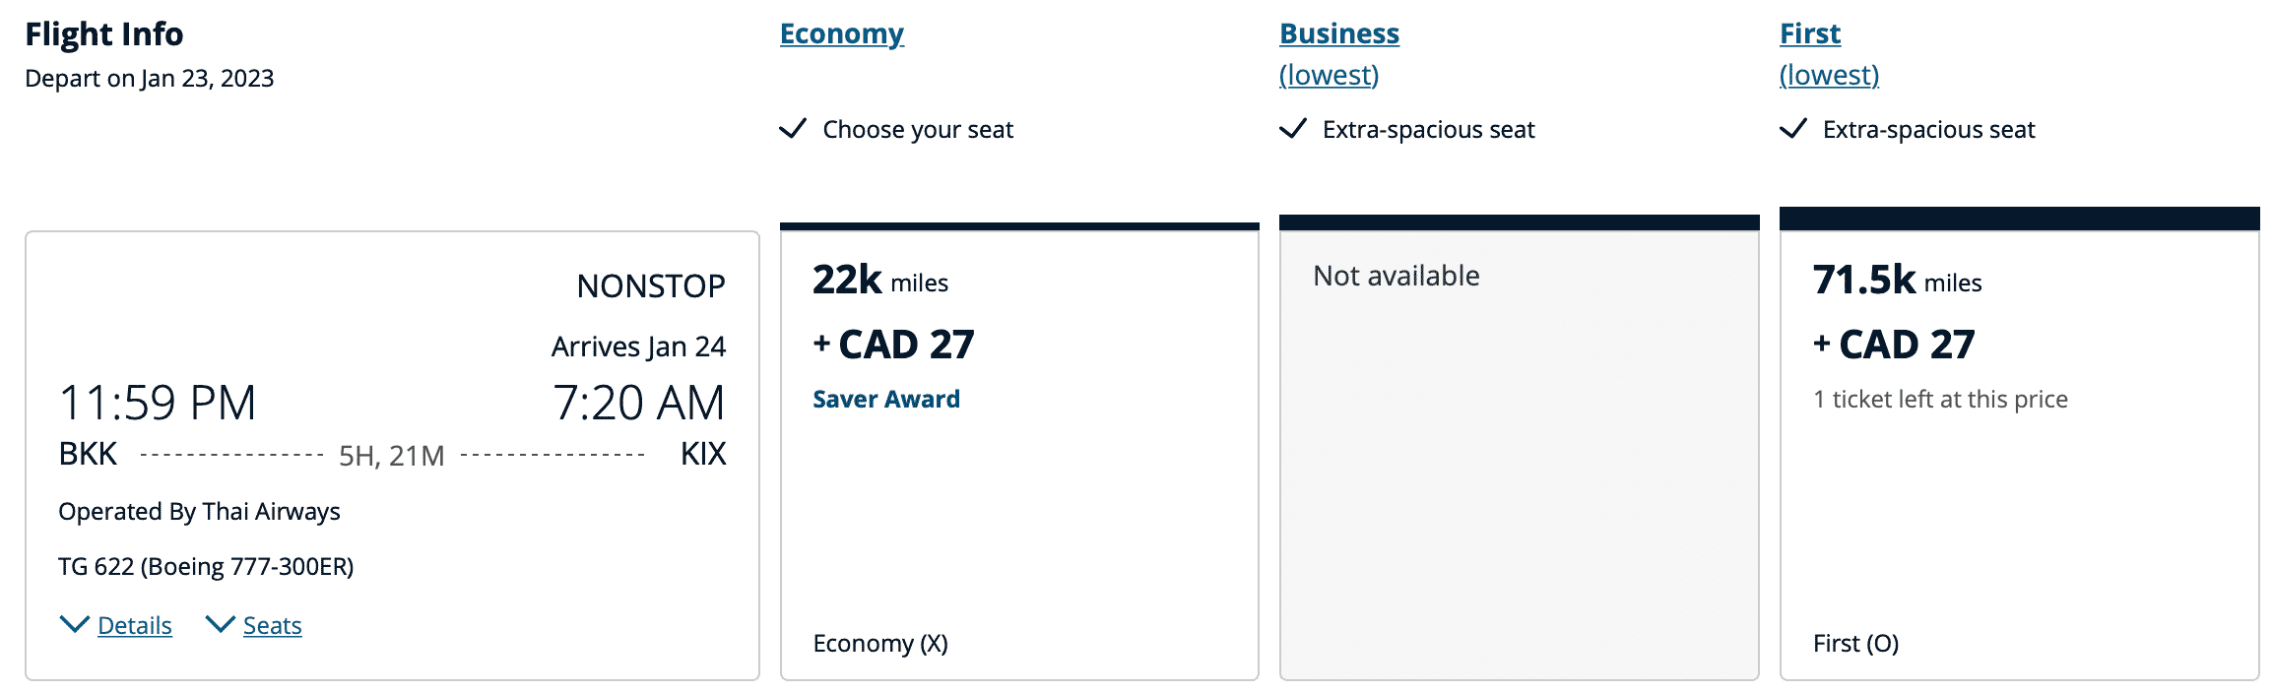Image resolution: width=2273 pixels, height=693 pixels.
Task: Click the 1 ticket left notice
Action: (1939, 399)
